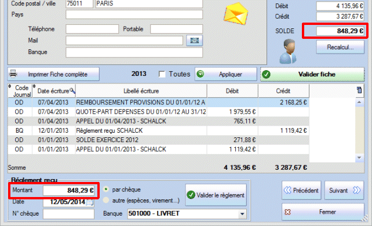Click the N° chèque input field
Screen dimensions: 372x226
(68, 214)
